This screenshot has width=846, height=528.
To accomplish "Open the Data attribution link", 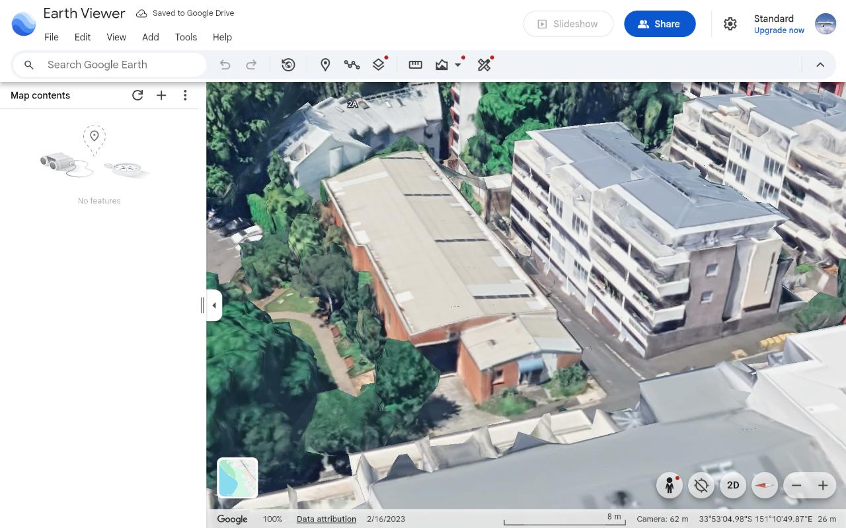I will point(327,519).
